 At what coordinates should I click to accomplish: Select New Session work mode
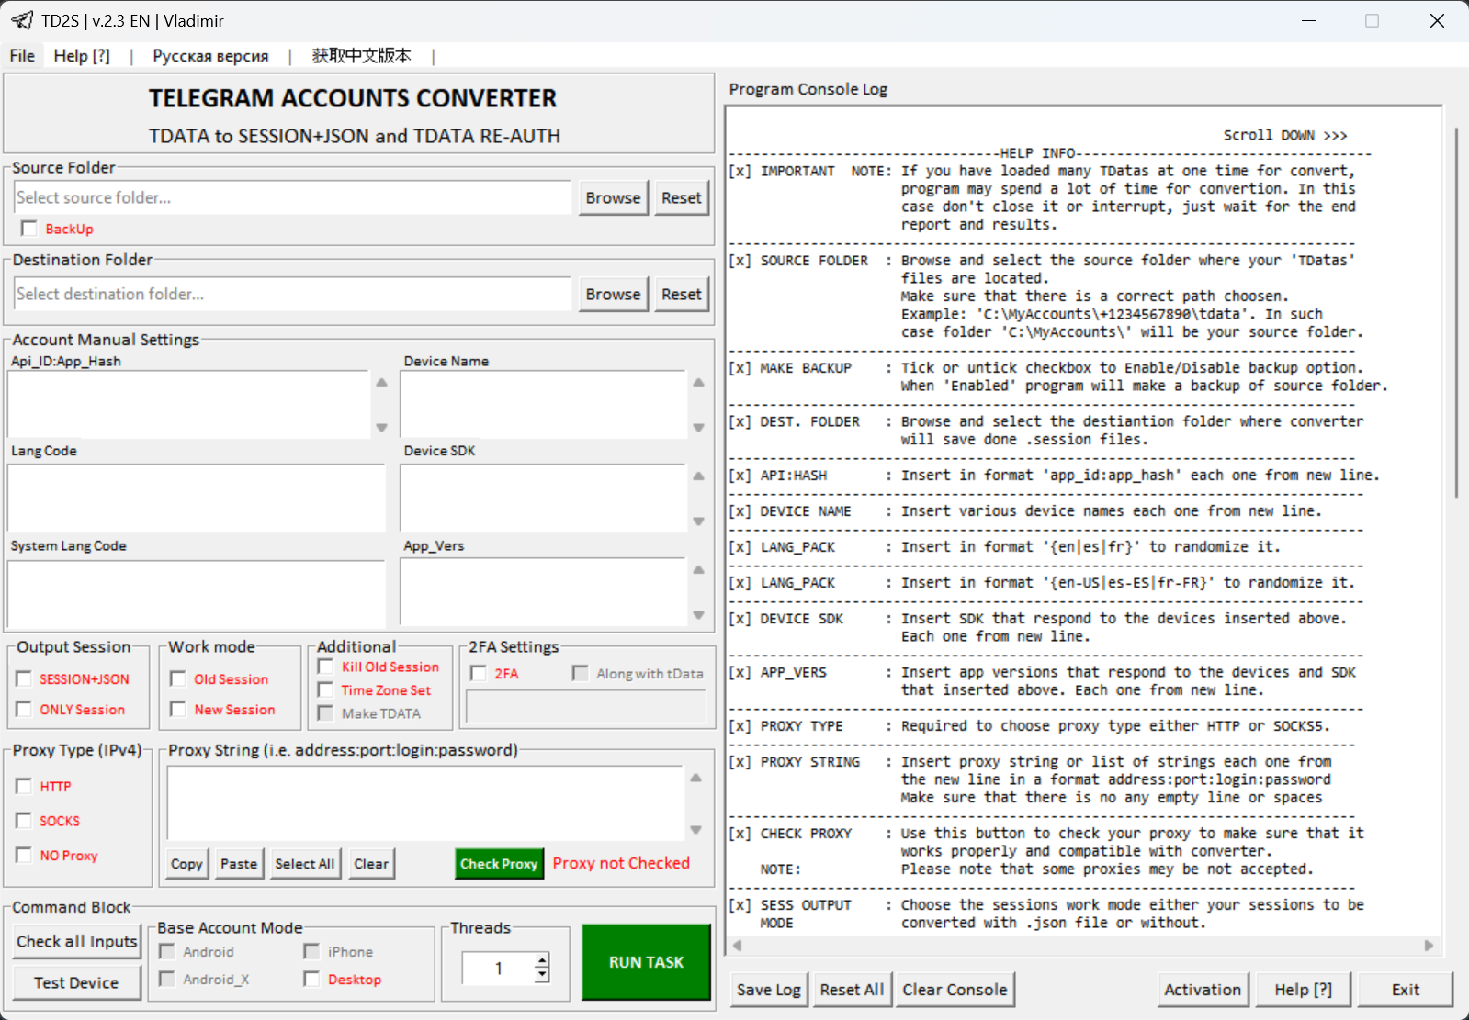[x=178, y=709]
